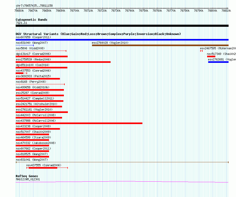
Task: Click the 78660k ruler tick label
Action: (x=19, y=11)
